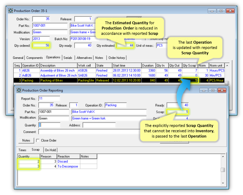Viewport: 243px width, 195px height.
Task: Click the Hours/PCS norm unit cell
Action: 217,70
